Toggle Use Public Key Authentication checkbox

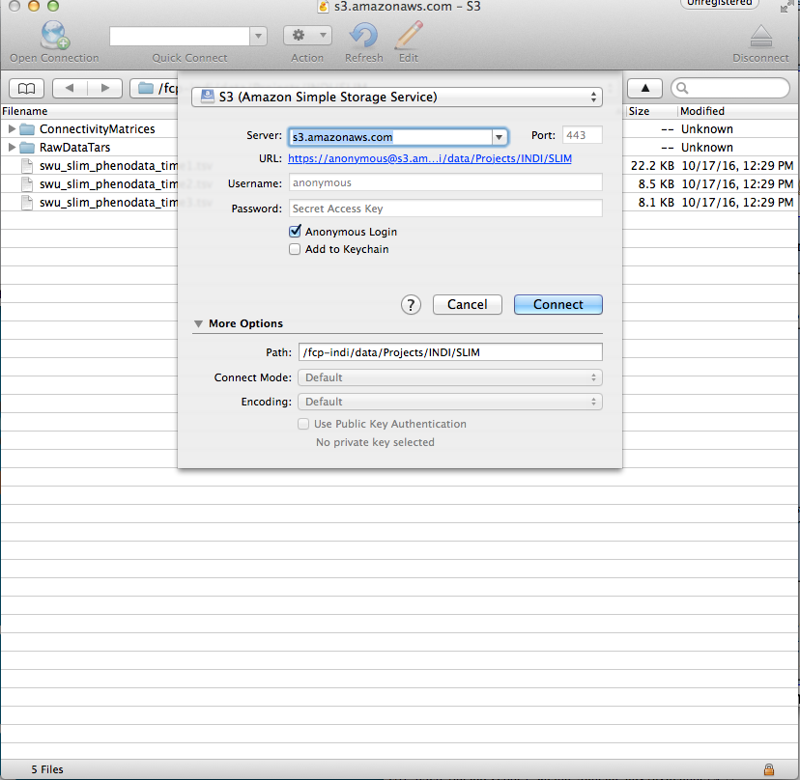(x=303, y=424)
